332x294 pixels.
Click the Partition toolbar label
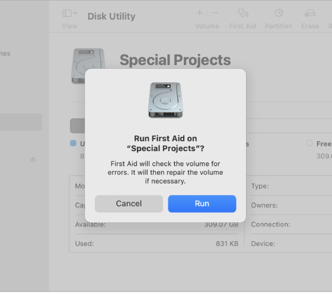point(279,26)
